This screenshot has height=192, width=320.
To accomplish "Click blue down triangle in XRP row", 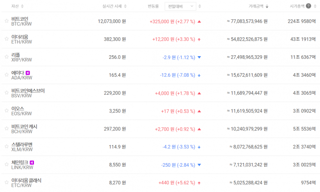I will (199, 57).
